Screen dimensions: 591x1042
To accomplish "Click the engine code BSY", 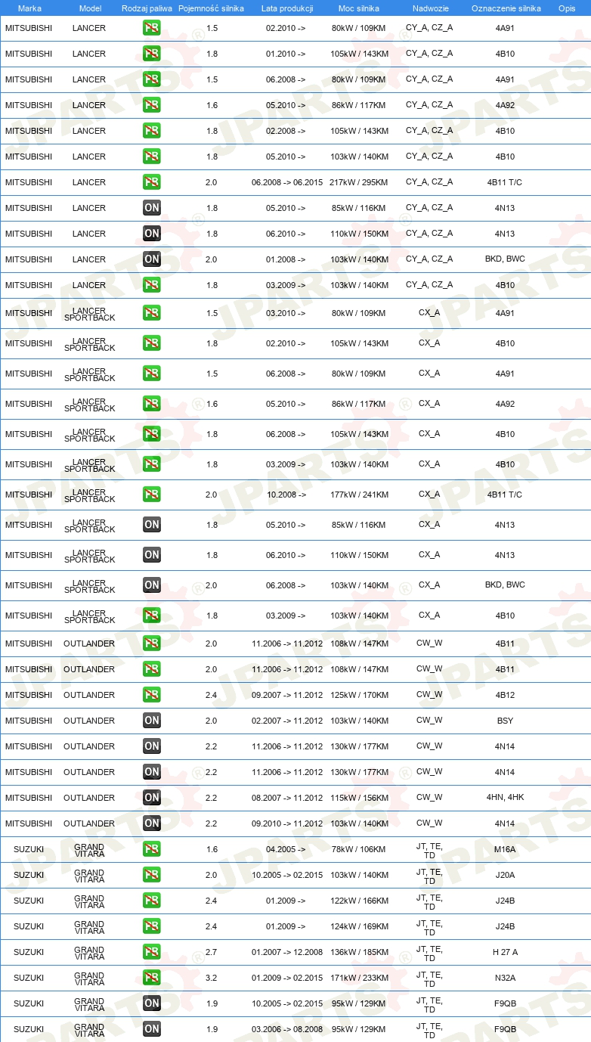I will pyautogui.click(x=505, y=721).
